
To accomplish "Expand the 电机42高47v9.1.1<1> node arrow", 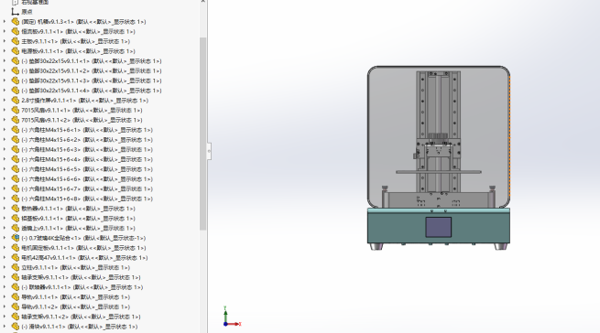I will [5, 258].
